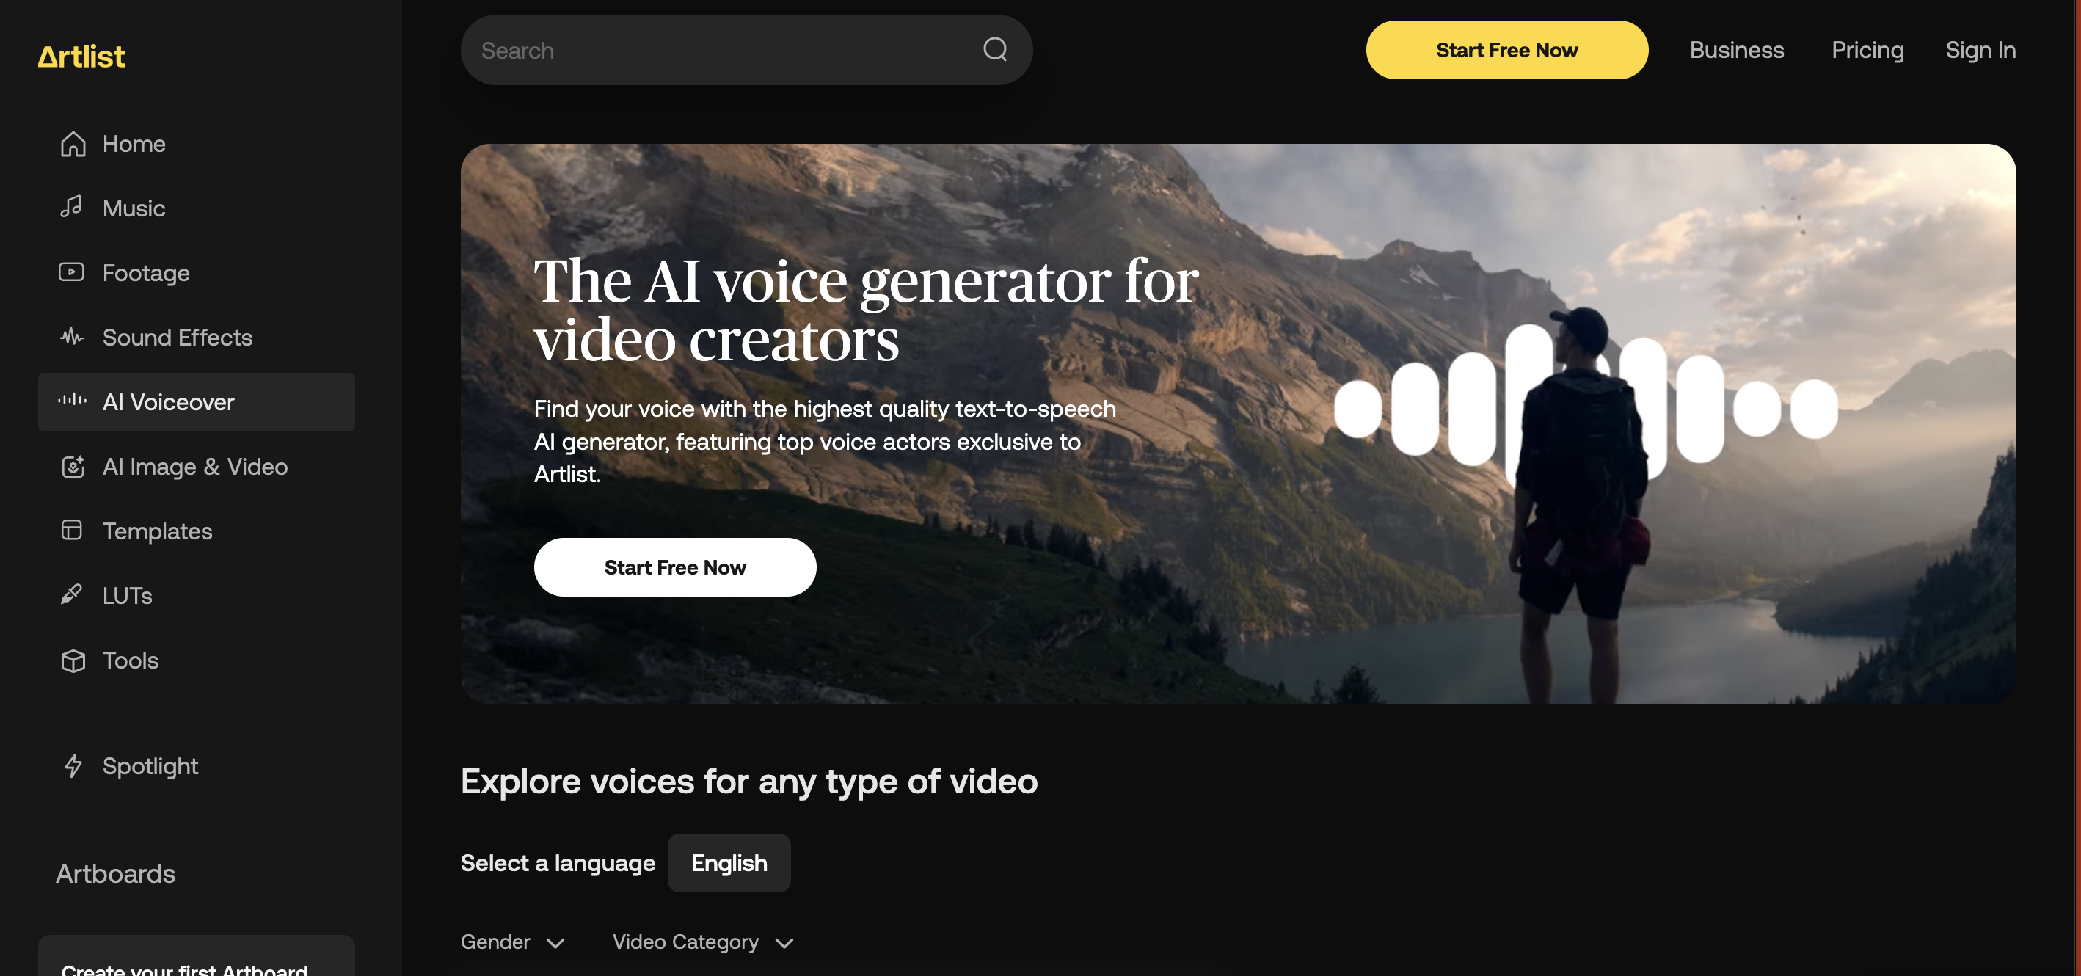Click the Home house icon in sidebar
The image size is (2081, 976).
(73, 144)
